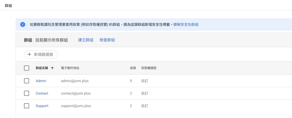Open the Support group link

coord(42,106)
